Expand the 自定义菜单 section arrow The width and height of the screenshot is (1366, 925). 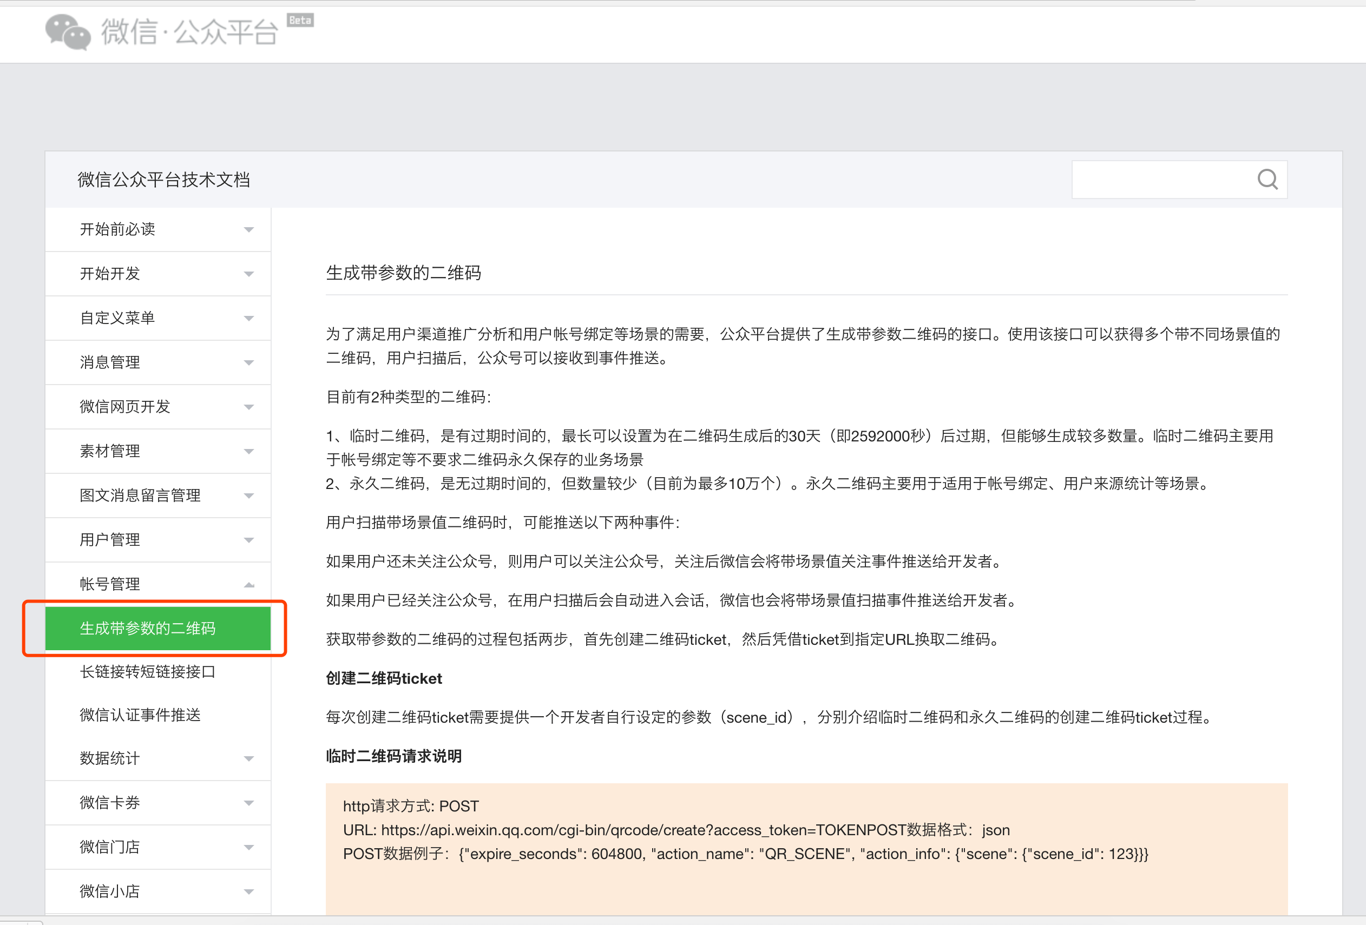click(248, 318)
